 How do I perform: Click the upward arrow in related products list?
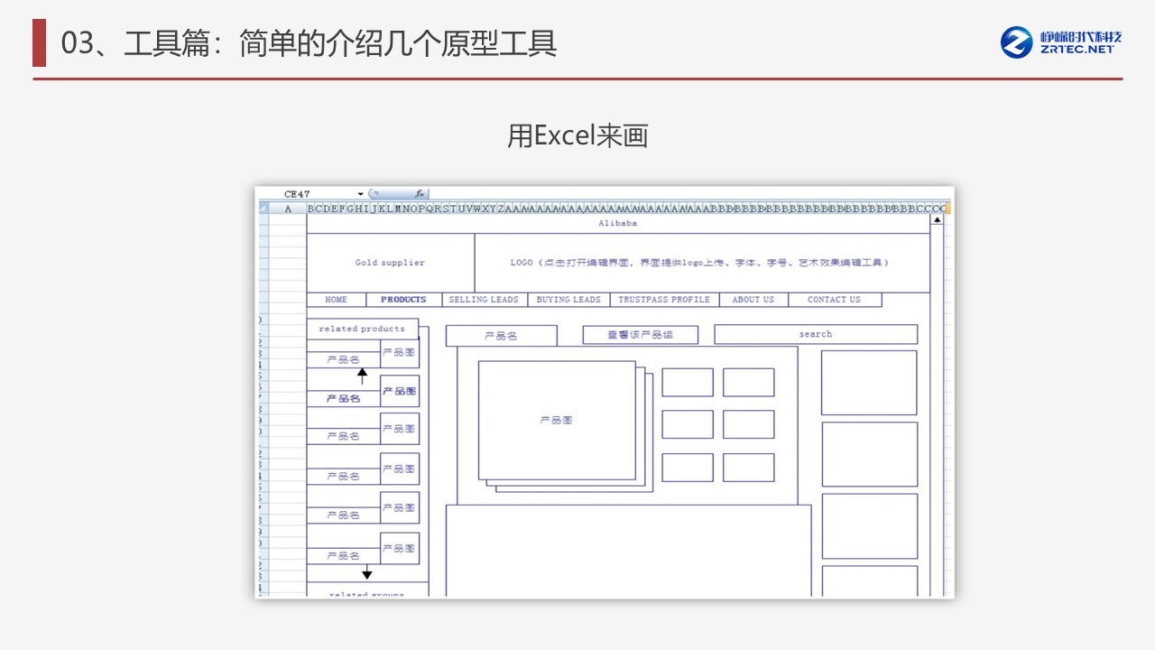[x=363, y=376]
